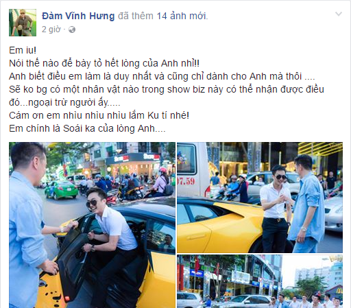Click the "Em iu!" line of the post

[x=23, y=50]
